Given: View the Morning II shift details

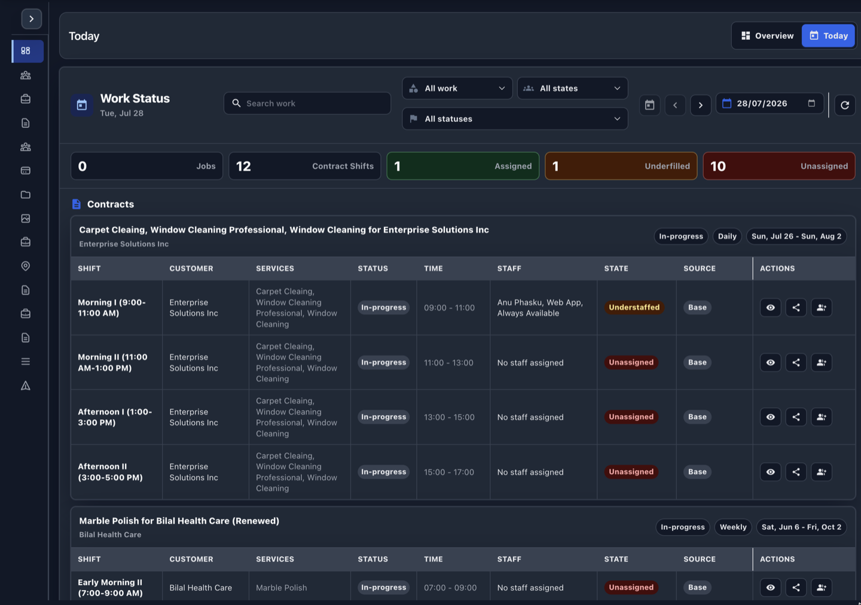Looking at the screenshot, I should point(771,363).
